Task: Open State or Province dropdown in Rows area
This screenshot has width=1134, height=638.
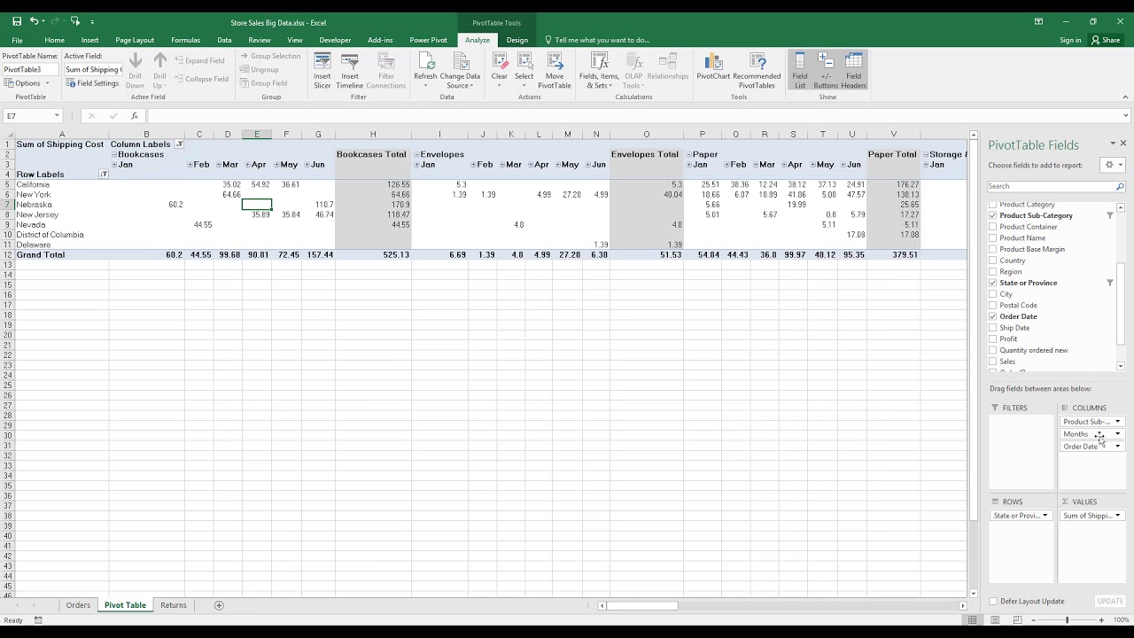Action: [1045, 516]
